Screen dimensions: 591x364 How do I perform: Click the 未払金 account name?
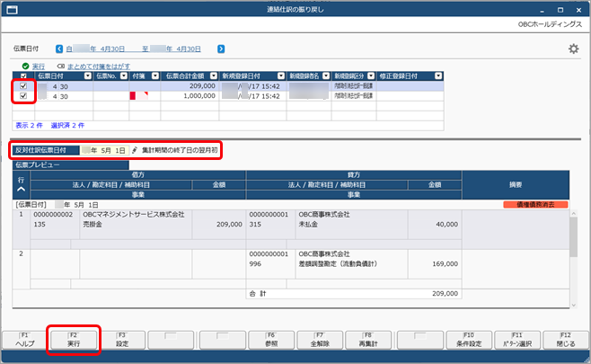[x=308, y=224]
